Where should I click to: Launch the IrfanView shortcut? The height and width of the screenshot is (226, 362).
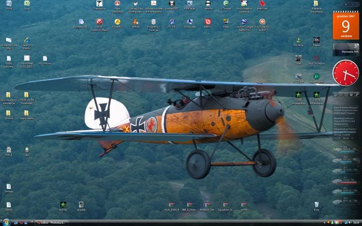click(x=262, y=5)
